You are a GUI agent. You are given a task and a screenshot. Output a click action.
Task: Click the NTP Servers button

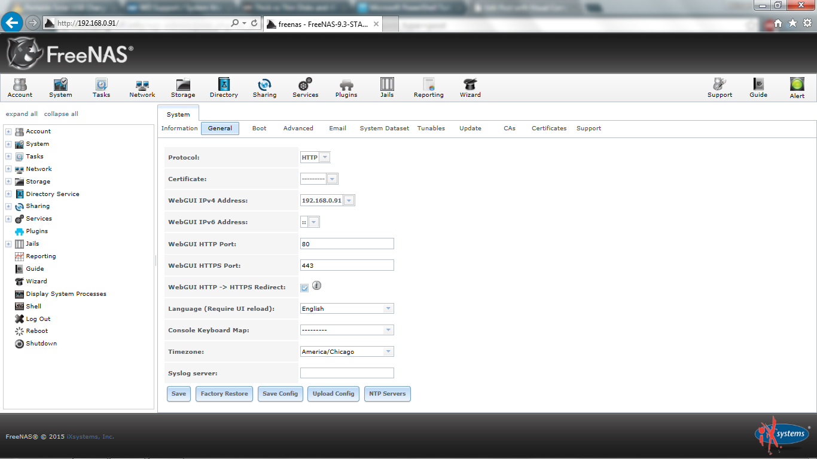point(387,394)
